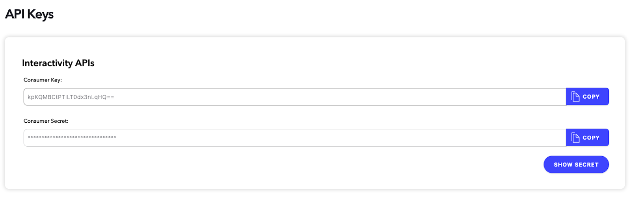Click the copy icon beside Consumer Secret
This screenshot has width=631, height=199.
(575, 138)
